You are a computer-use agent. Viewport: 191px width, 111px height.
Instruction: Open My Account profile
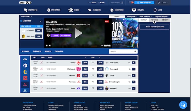[117, 3]
